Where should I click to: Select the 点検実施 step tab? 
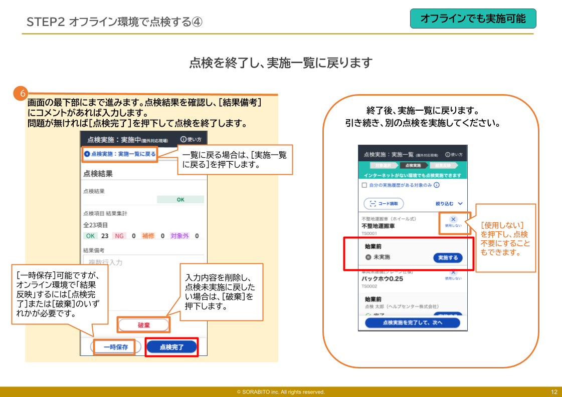click(413, 166)
